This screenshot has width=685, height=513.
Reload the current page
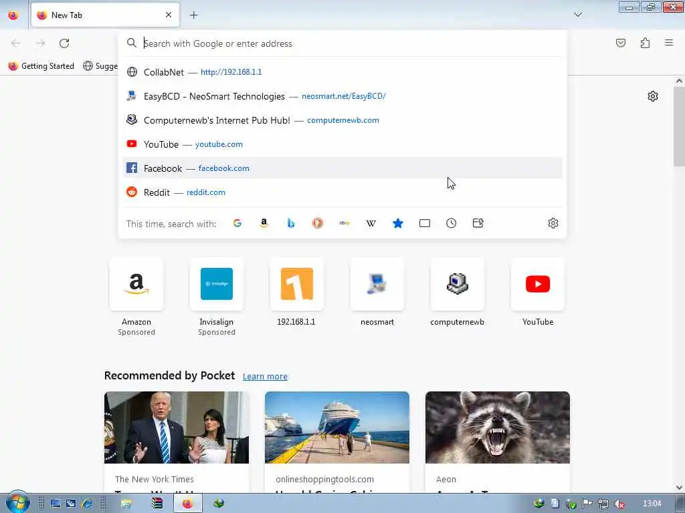tap(64, 43)
